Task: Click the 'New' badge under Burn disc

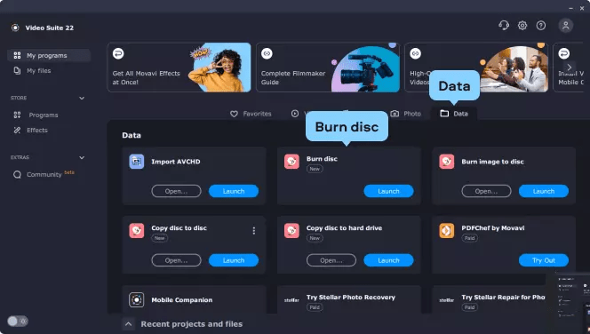Action: pos(315,169)
